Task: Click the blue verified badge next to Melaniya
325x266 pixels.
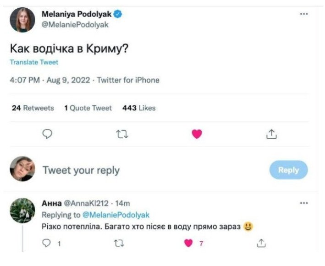Action: (x=118, y=15)
